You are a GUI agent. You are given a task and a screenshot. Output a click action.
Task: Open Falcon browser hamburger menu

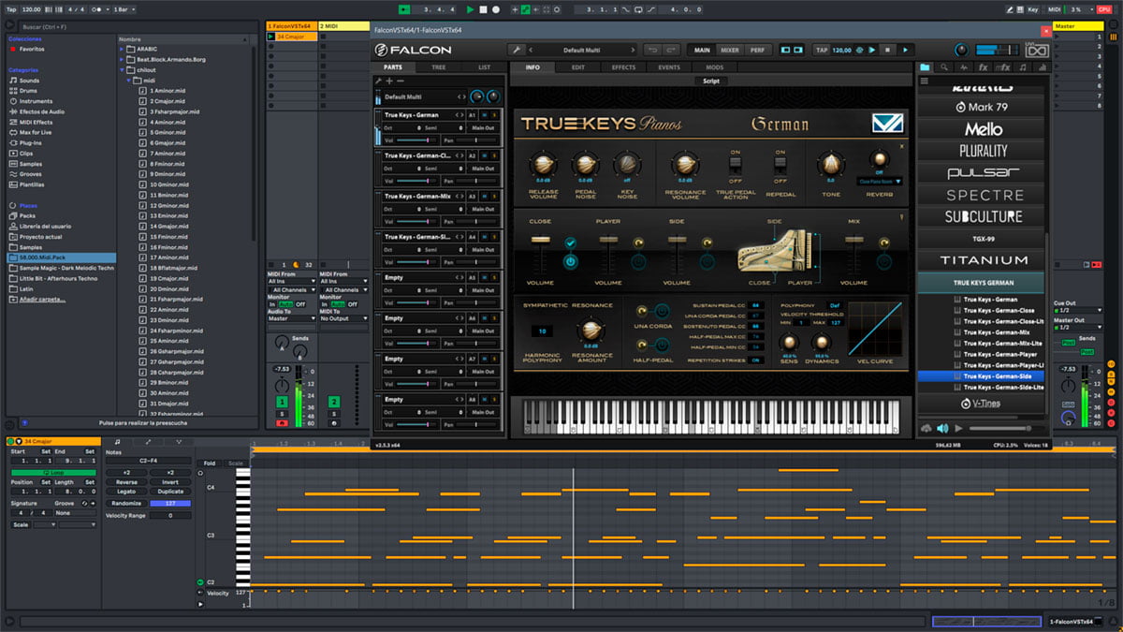(925, 81)
